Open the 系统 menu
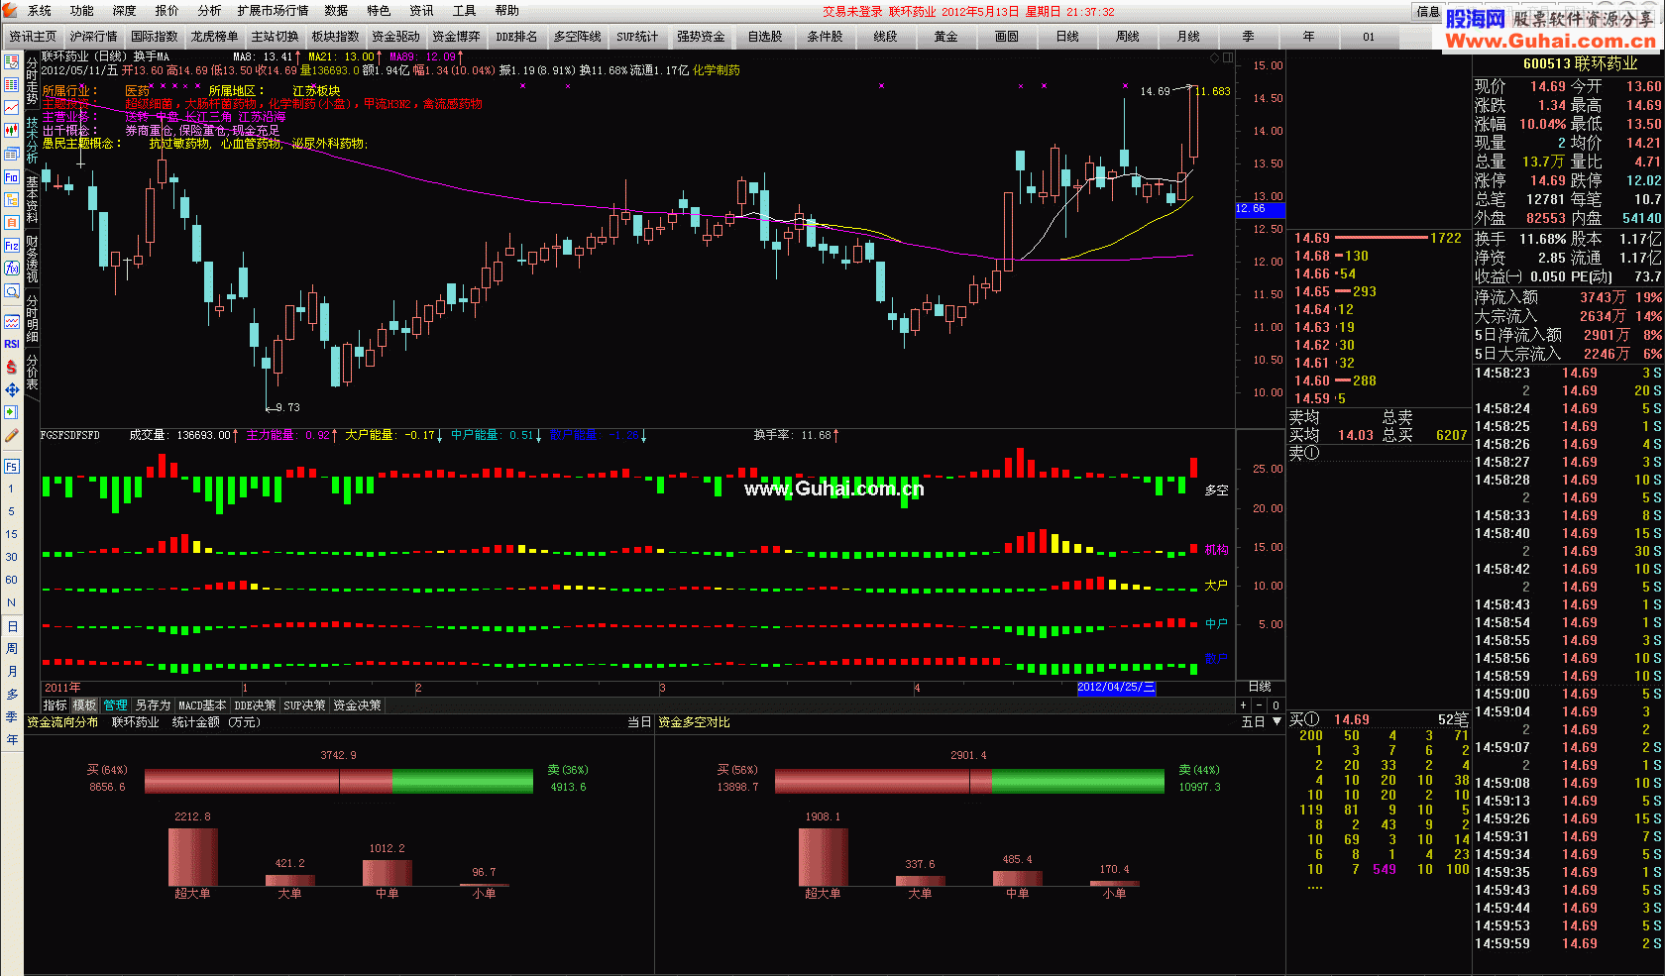The height and width of the screenshot is (976, 1665). [40, 11]
